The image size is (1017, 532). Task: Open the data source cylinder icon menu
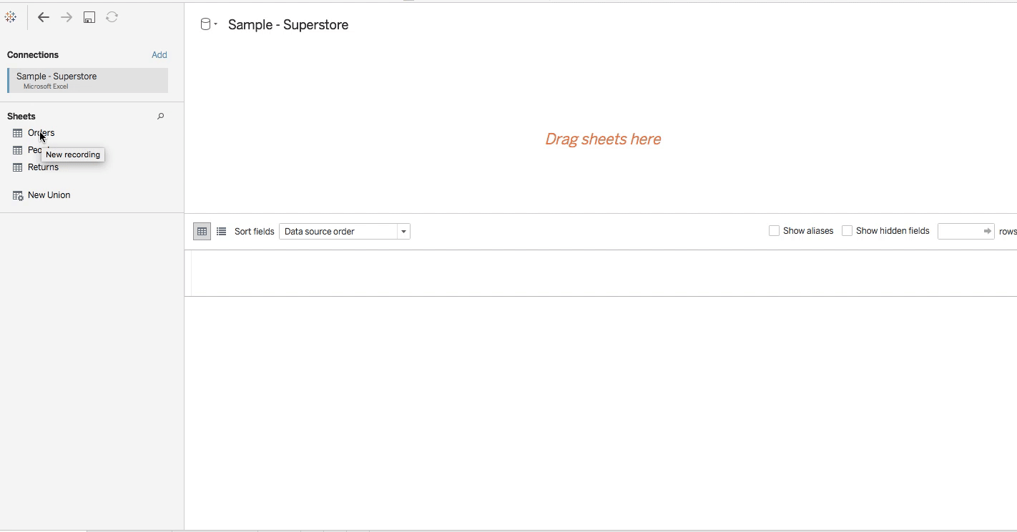tap(208, 24)
